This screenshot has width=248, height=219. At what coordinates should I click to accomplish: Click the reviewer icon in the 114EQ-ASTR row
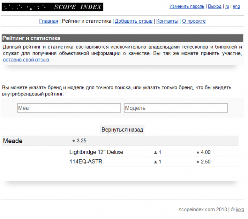pos(156,162)
